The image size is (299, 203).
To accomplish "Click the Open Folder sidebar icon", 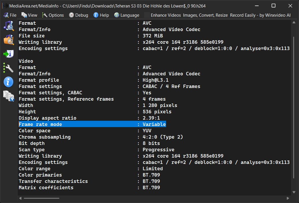I will coord(9,40).
